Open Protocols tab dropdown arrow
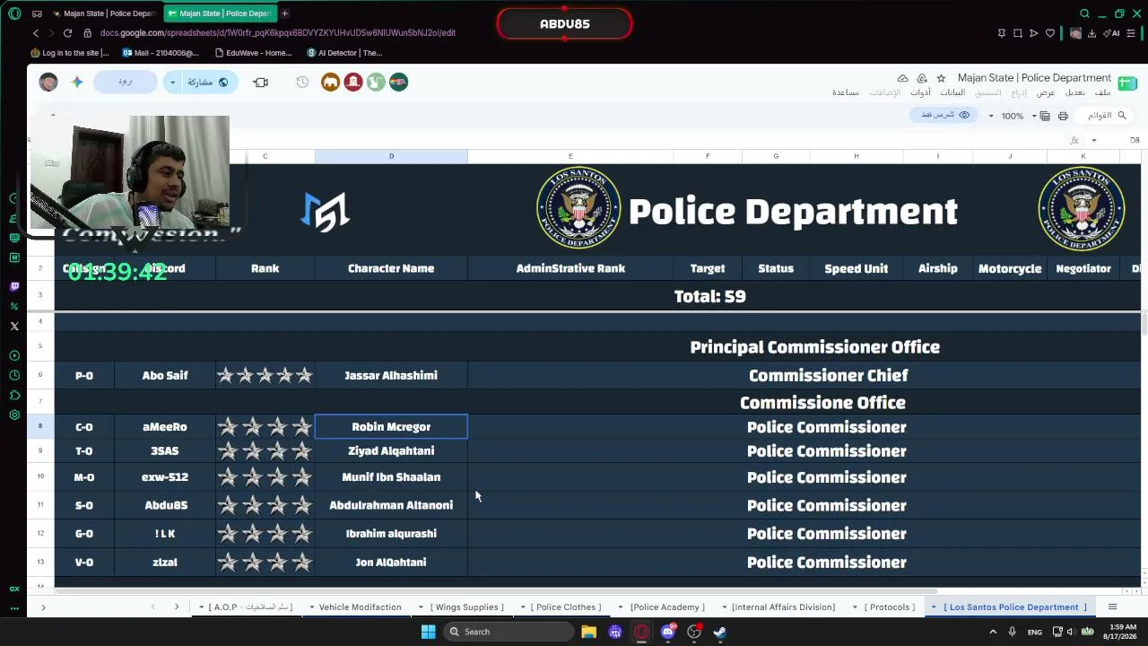 [855, 607]
